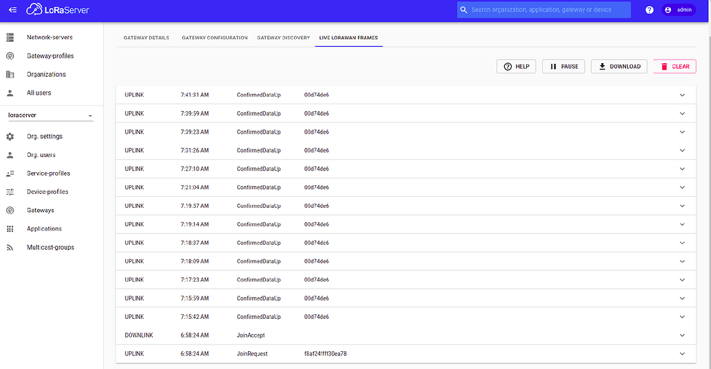Expand the DOWNLINK JoinAccept frame
This screenshot has width=711, height=369.
pos(682,335)
